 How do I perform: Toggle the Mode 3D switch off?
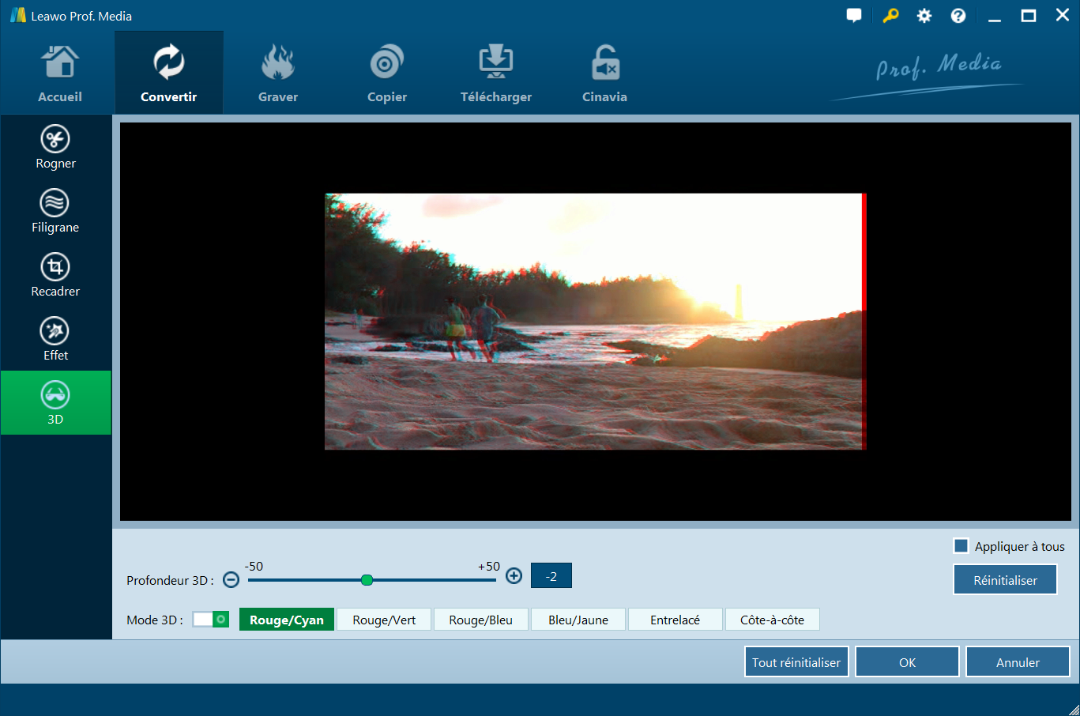pos(211,620)
